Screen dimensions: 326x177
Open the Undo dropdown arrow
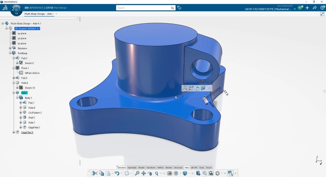(121, 174)
